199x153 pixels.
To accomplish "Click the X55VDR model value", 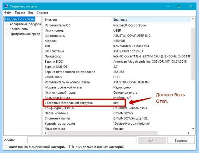I will point(119,41).
